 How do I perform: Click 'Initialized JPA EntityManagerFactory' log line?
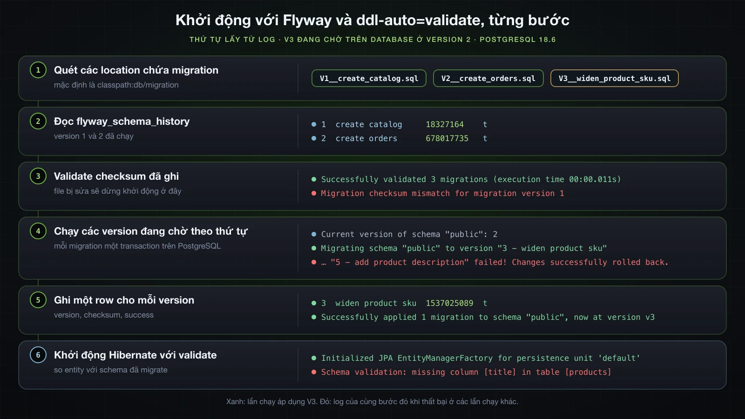[476, 358]
